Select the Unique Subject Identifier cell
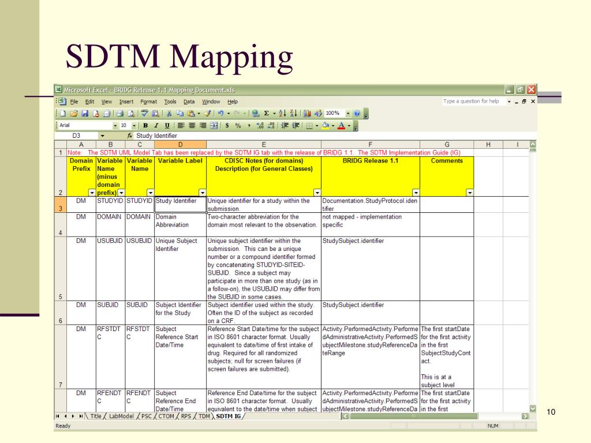Screen dimensions: 591x443 [181, 269]
